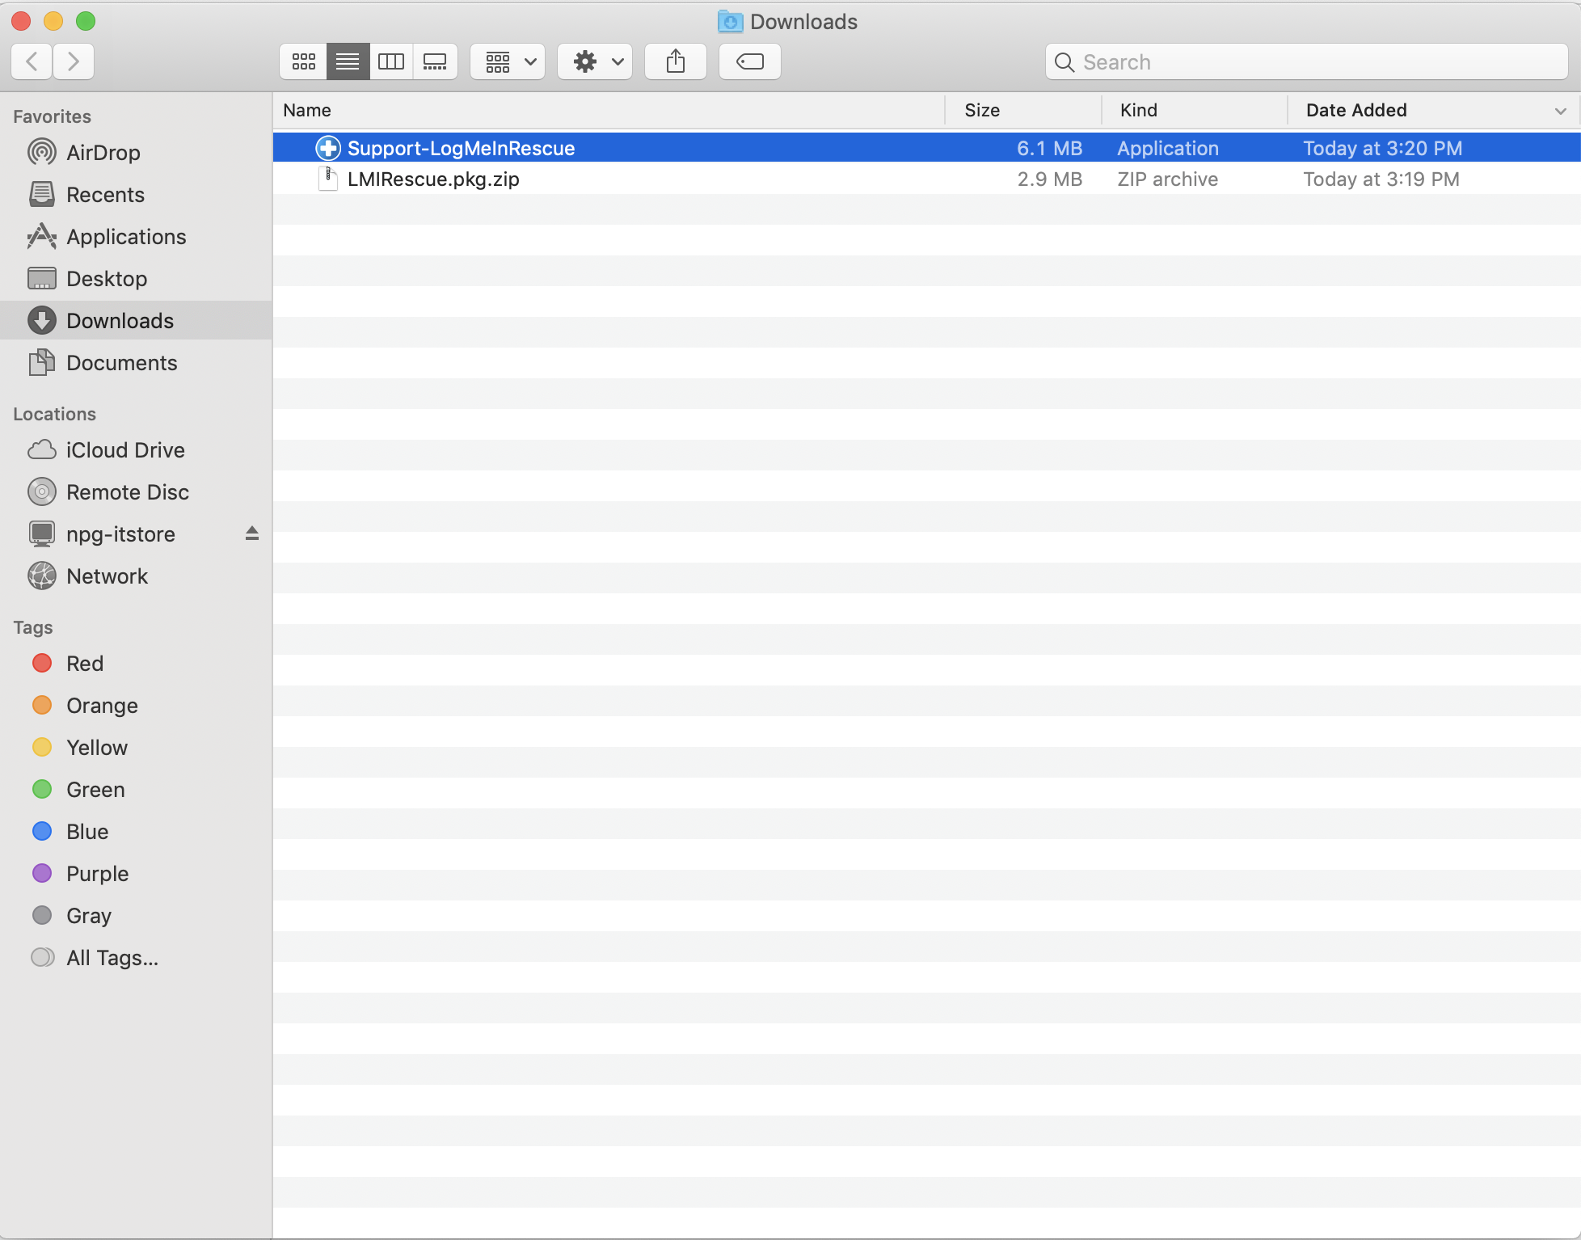This screenshot has width=1581, height=1240.
Task: Click the Today at 3:19 PM date
Action: pyautogui.click(x=1381, y=179)
